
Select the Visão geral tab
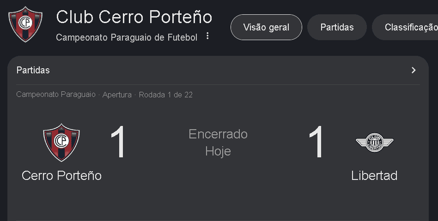[x=266, y=27]
